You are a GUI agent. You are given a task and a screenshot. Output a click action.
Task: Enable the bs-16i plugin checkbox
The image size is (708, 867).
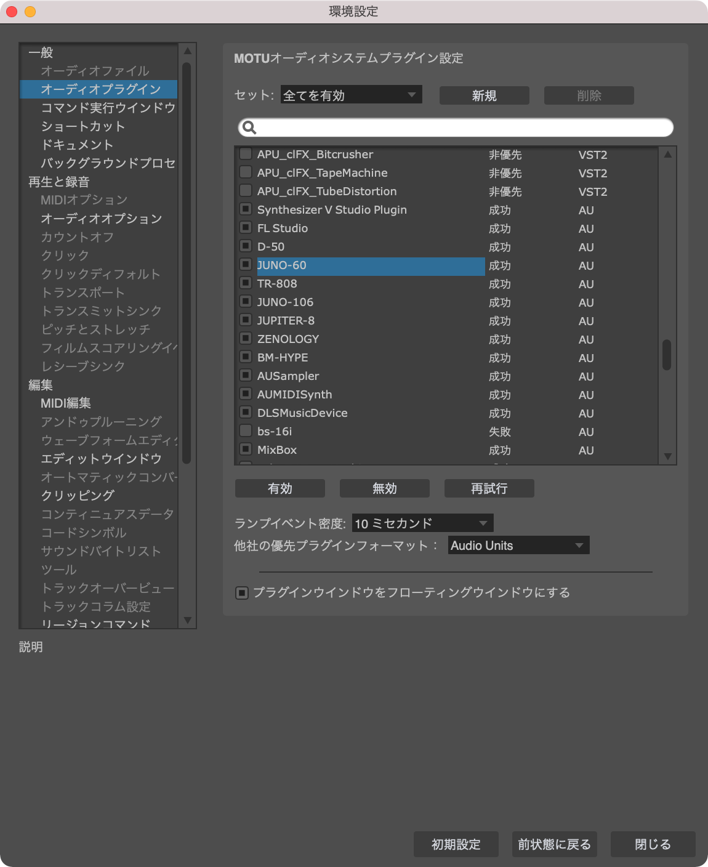pyautogui.click(x=246, y=431)
